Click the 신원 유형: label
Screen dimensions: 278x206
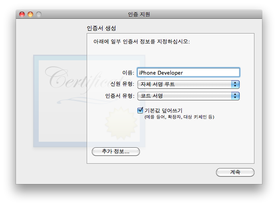(122, 84)
